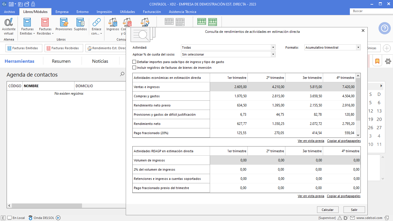
Task: Expand Aplicar % de cuota del socio dropdown
Action: pos(273,54)
